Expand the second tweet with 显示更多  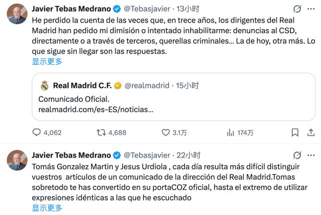pyautogui.click(x=47, y=208)
